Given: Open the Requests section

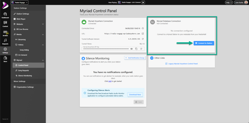Looking at the screenshot, I should 5,42.
